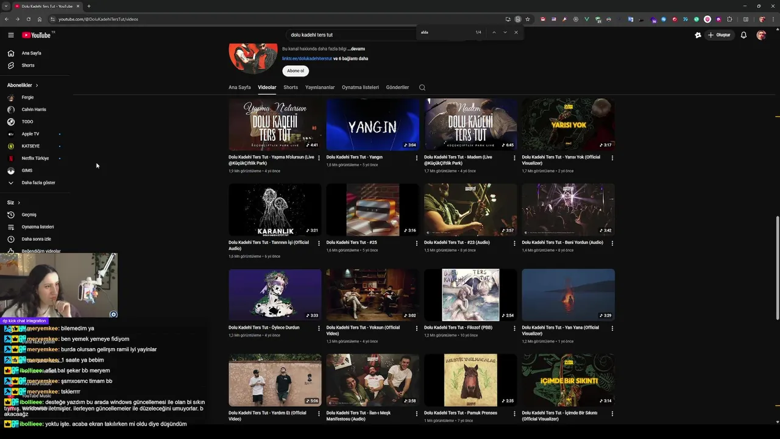Expand the Abonelikler section arrow
This screenshot has height=439, width=780.
click(37, 85)
